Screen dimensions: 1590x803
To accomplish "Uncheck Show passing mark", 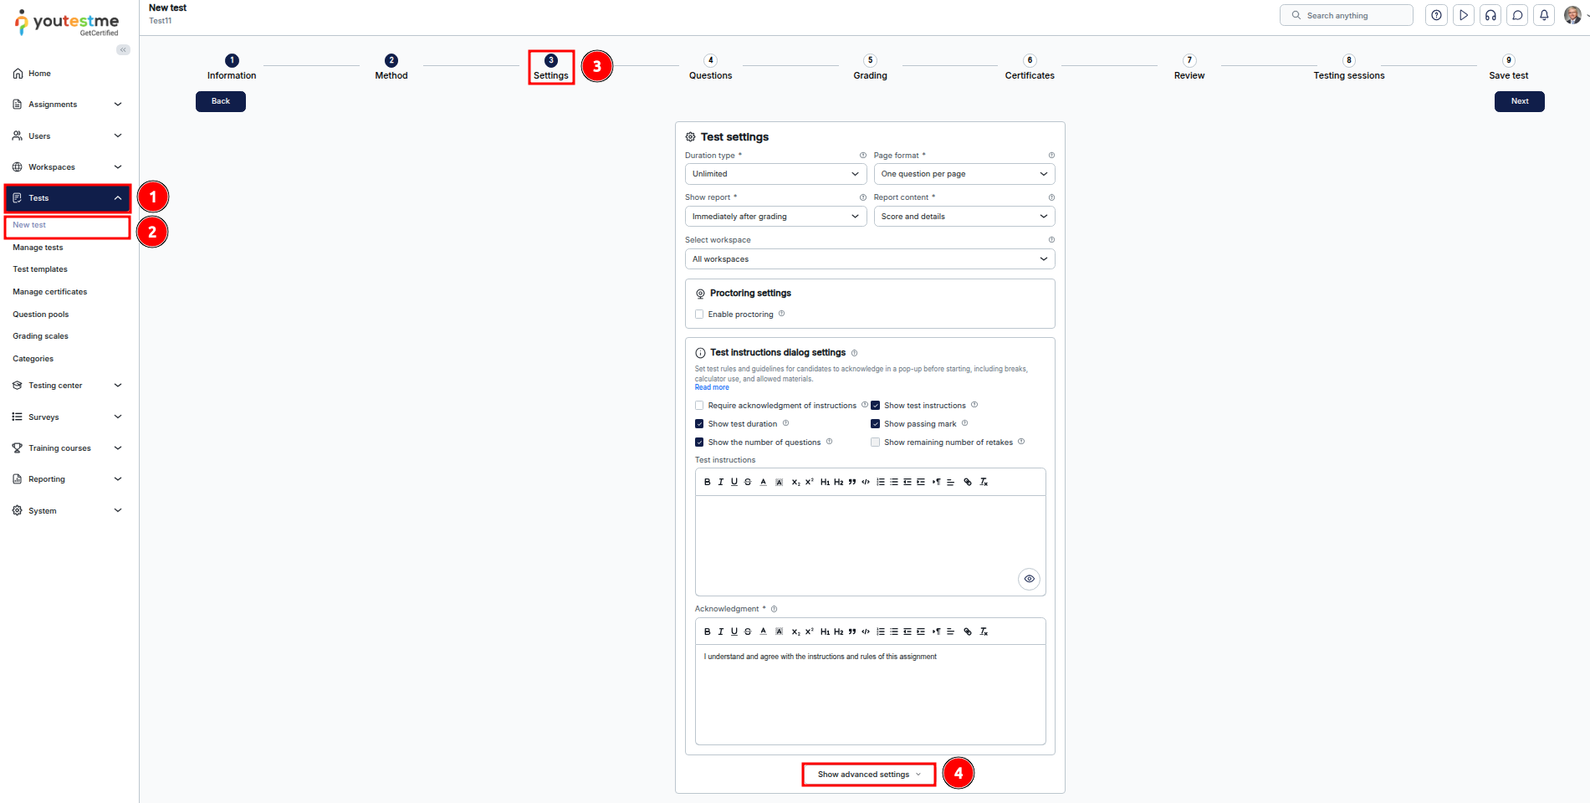I will (876, 424).
